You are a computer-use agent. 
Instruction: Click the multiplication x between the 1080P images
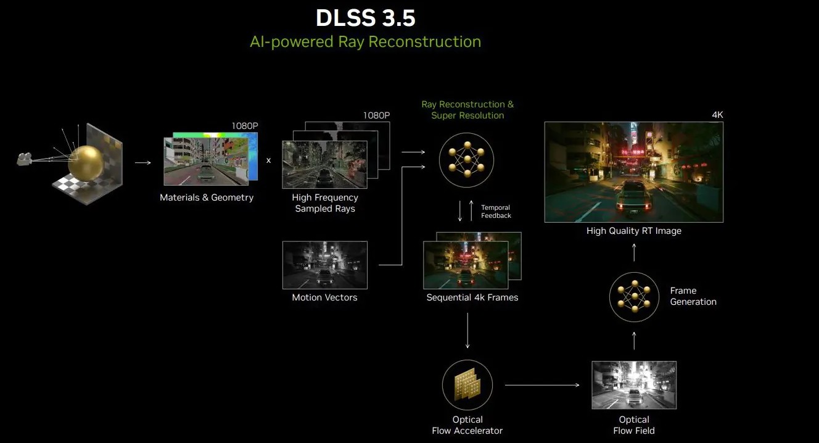(x=268, y=160)
